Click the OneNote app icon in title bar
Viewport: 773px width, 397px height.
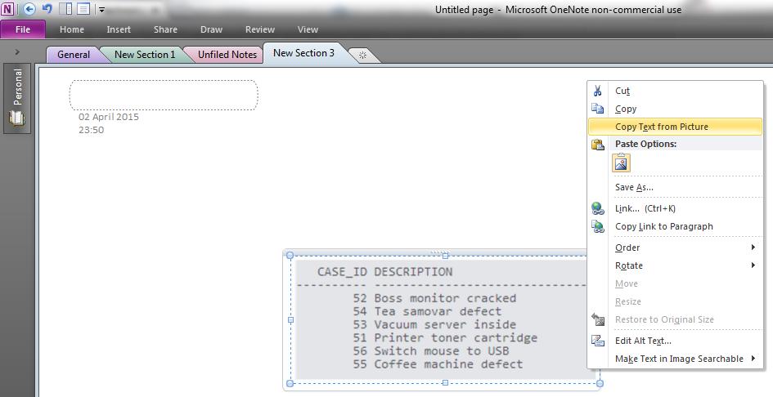[8, 9]
